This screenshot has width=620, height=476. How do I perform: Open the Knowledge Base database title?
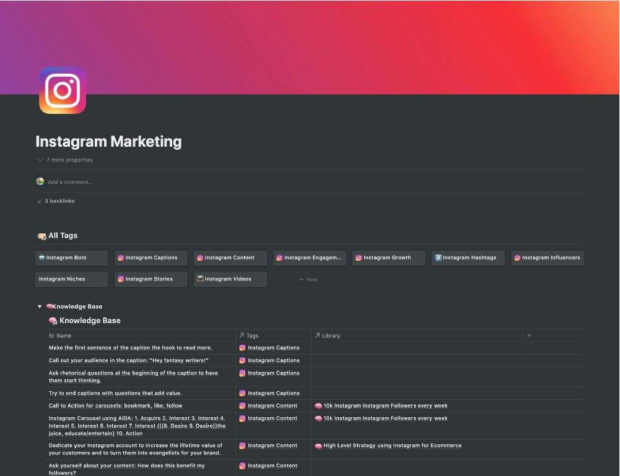(90, 321)
